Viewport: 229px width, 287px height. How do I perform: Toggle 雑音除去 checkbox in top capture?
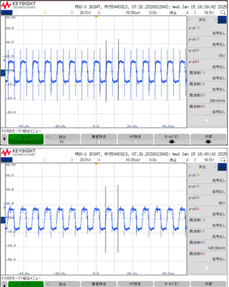(99, 141)
